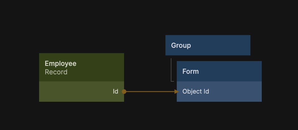
Task: Select the connection line between the nodes
Action: point(150,92)
